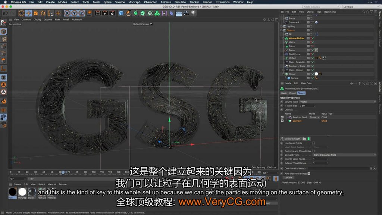The height and width of the screenshot is (215, 382).
Task: Click the search icon in Object Manager
Action: (363, 12)
